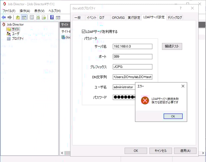The image size is (206, 162).
Task: Click the サーバ名 input field with 192.168.0.3
Action: pos(133,47)
